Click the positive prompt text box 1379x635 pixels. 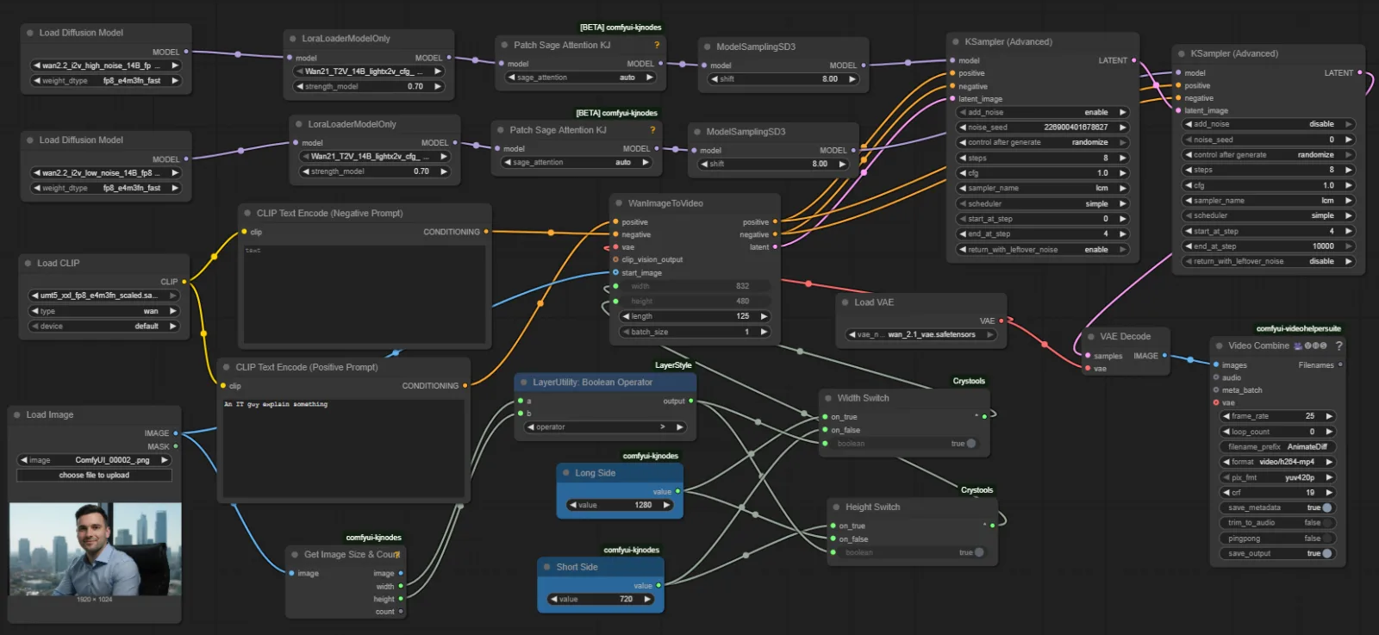[x=345, y=447]
